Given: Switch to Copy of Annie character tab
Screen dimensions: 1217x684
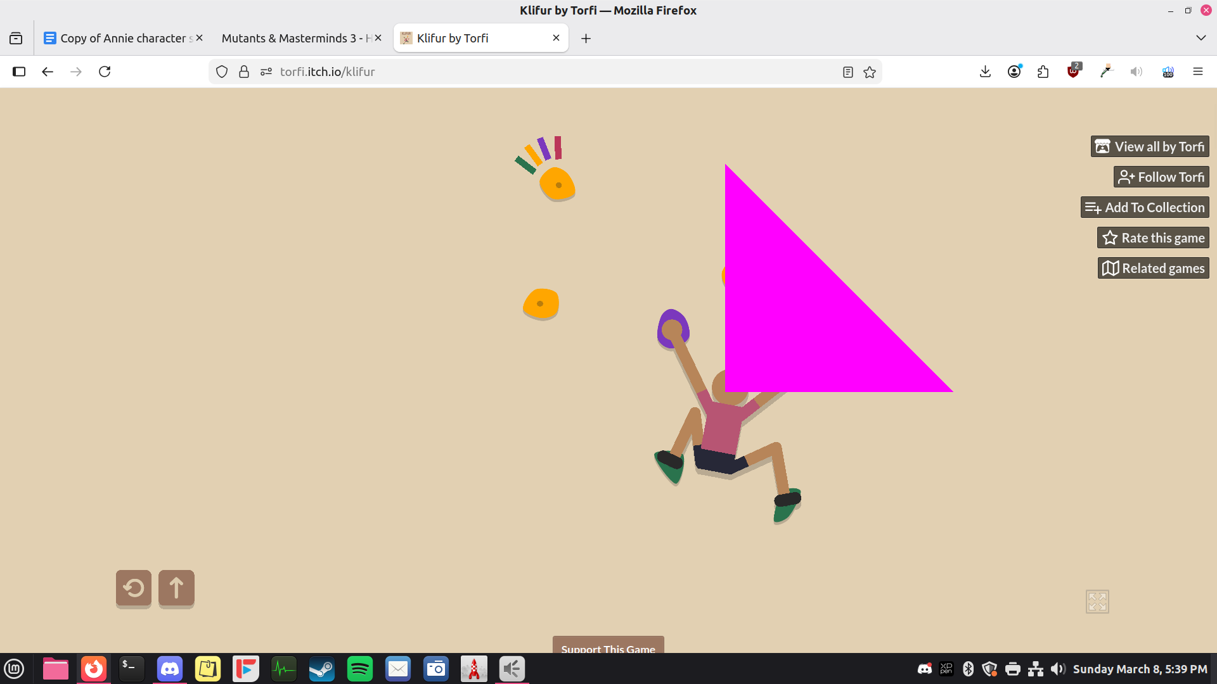Looking at the screenshot, I should click(x=120, y=38).
